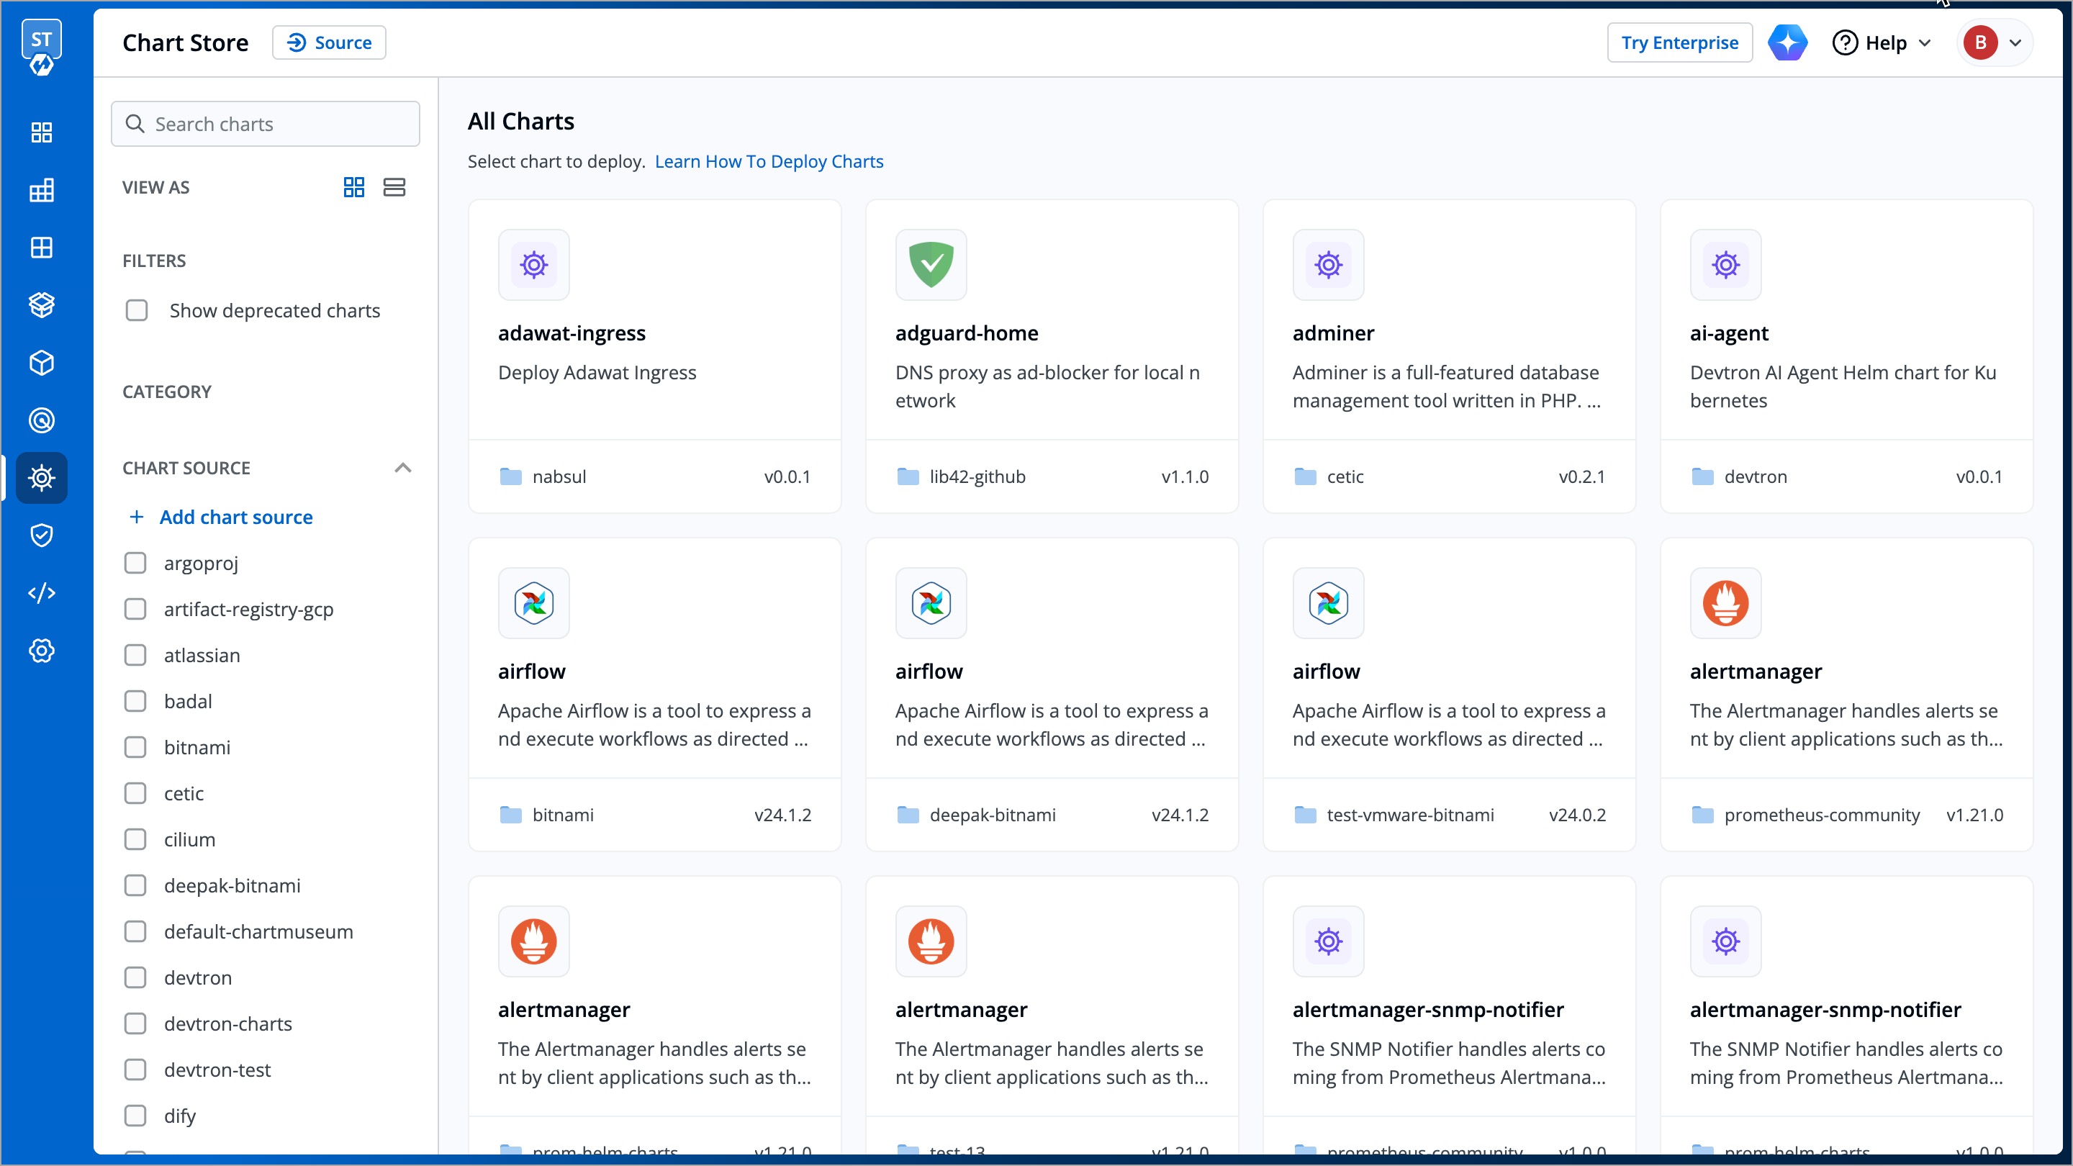
Task: Click Add chart source link
Action: [235, 518]
